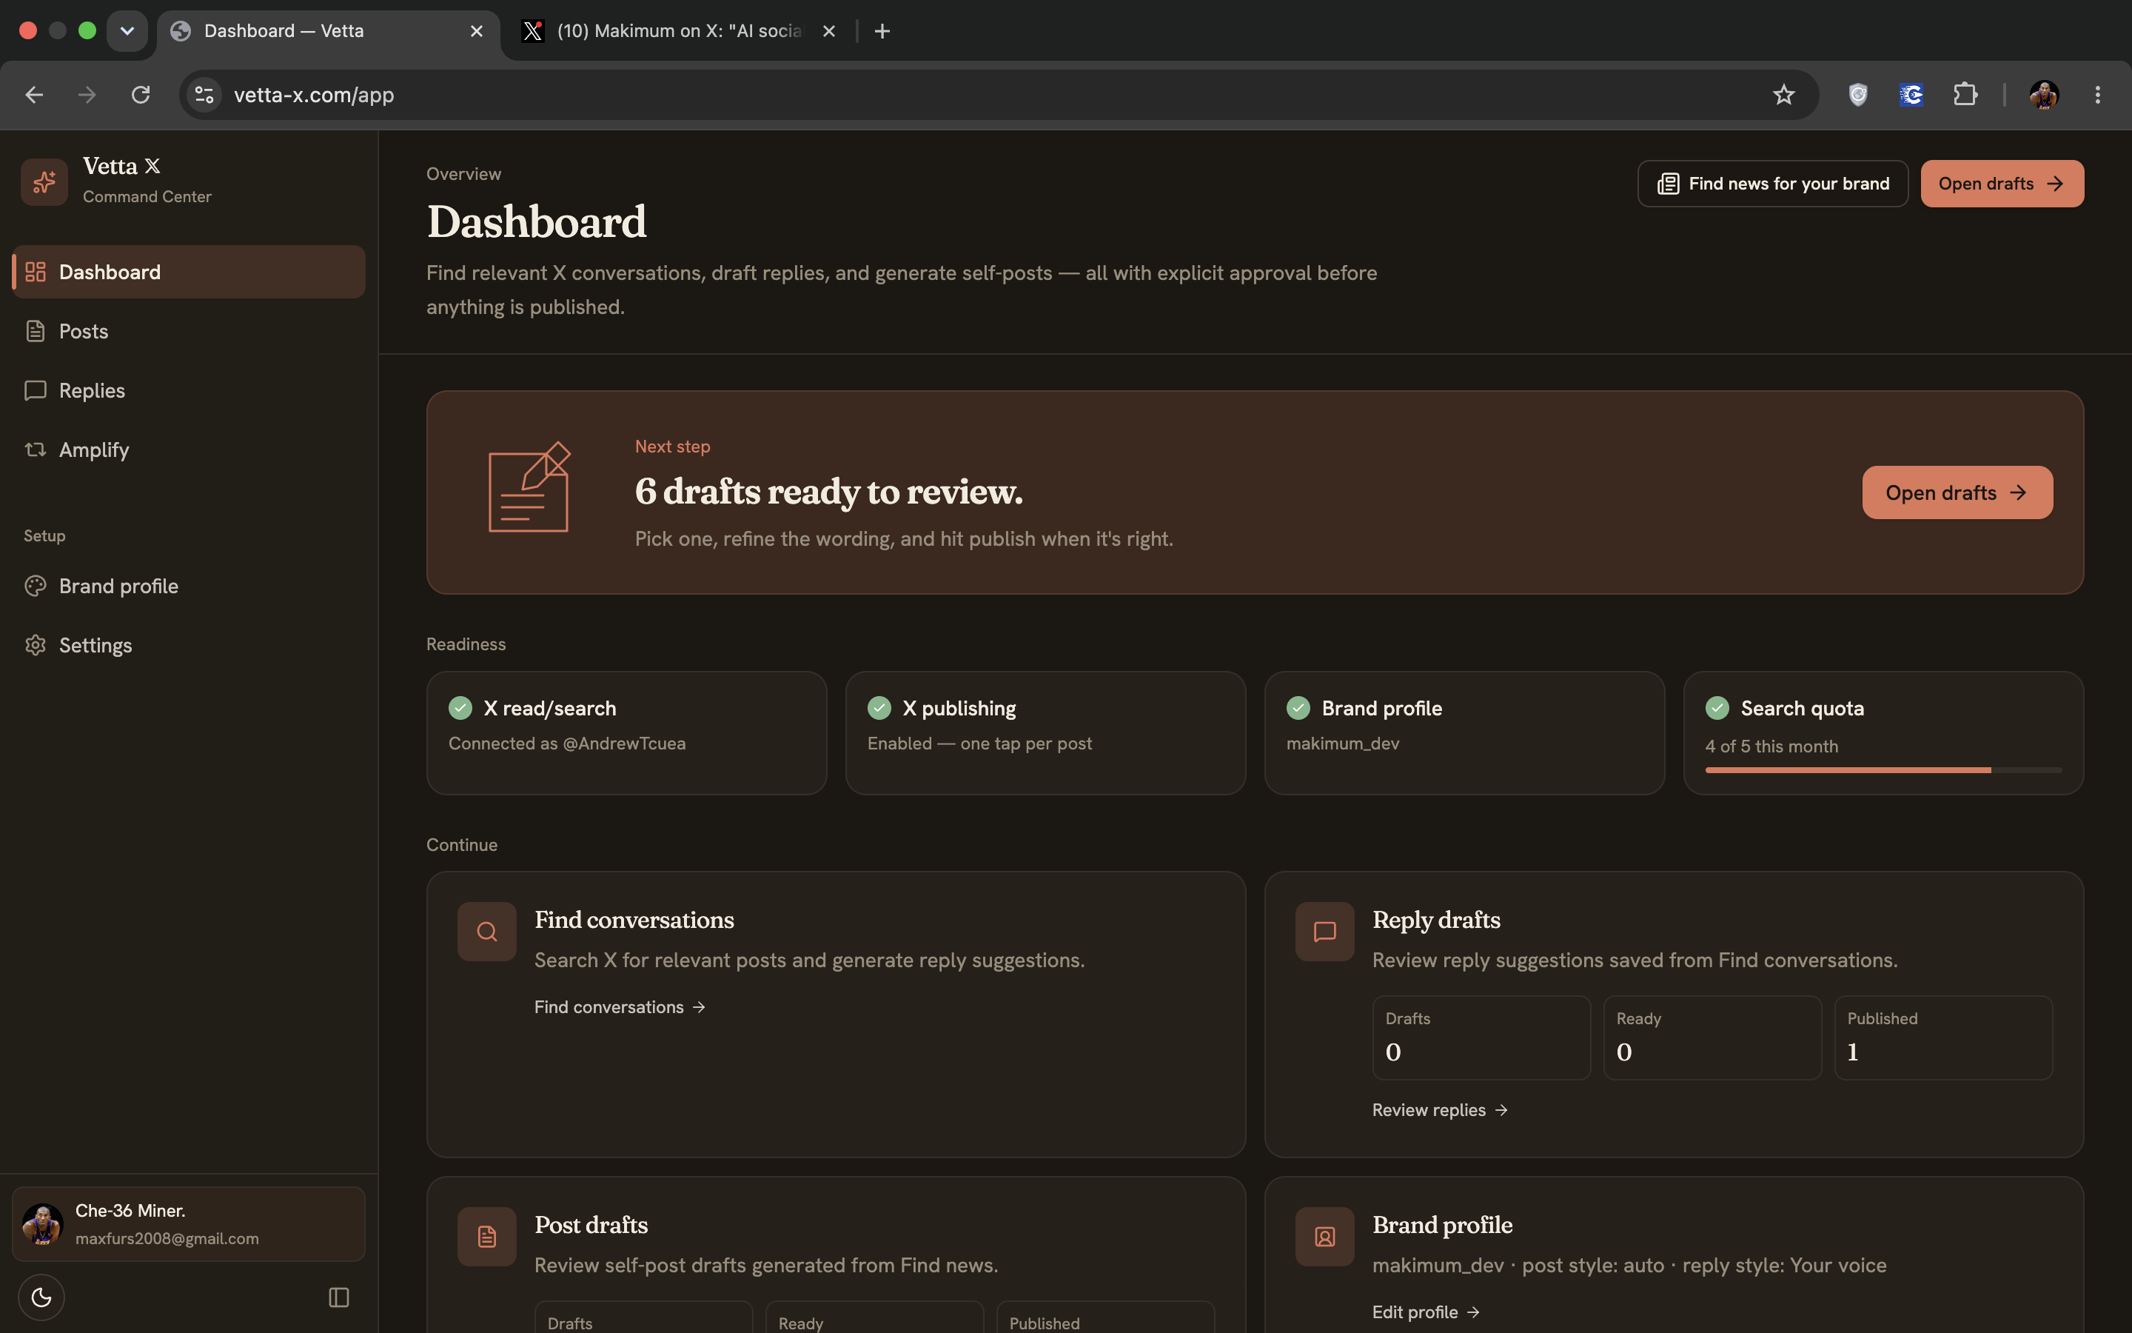Follow the Review replies link

coord(1440,1110)
